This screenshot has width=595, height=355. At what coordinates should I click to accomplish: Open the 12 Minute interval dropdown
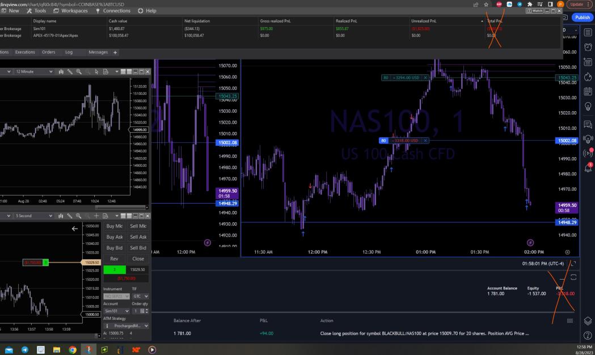coord(34,72)
